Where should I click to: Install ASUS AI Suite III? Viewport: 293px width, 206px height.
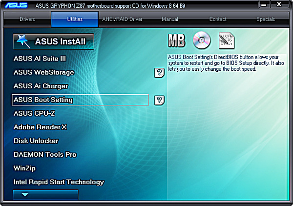click(x=40, y=59)
